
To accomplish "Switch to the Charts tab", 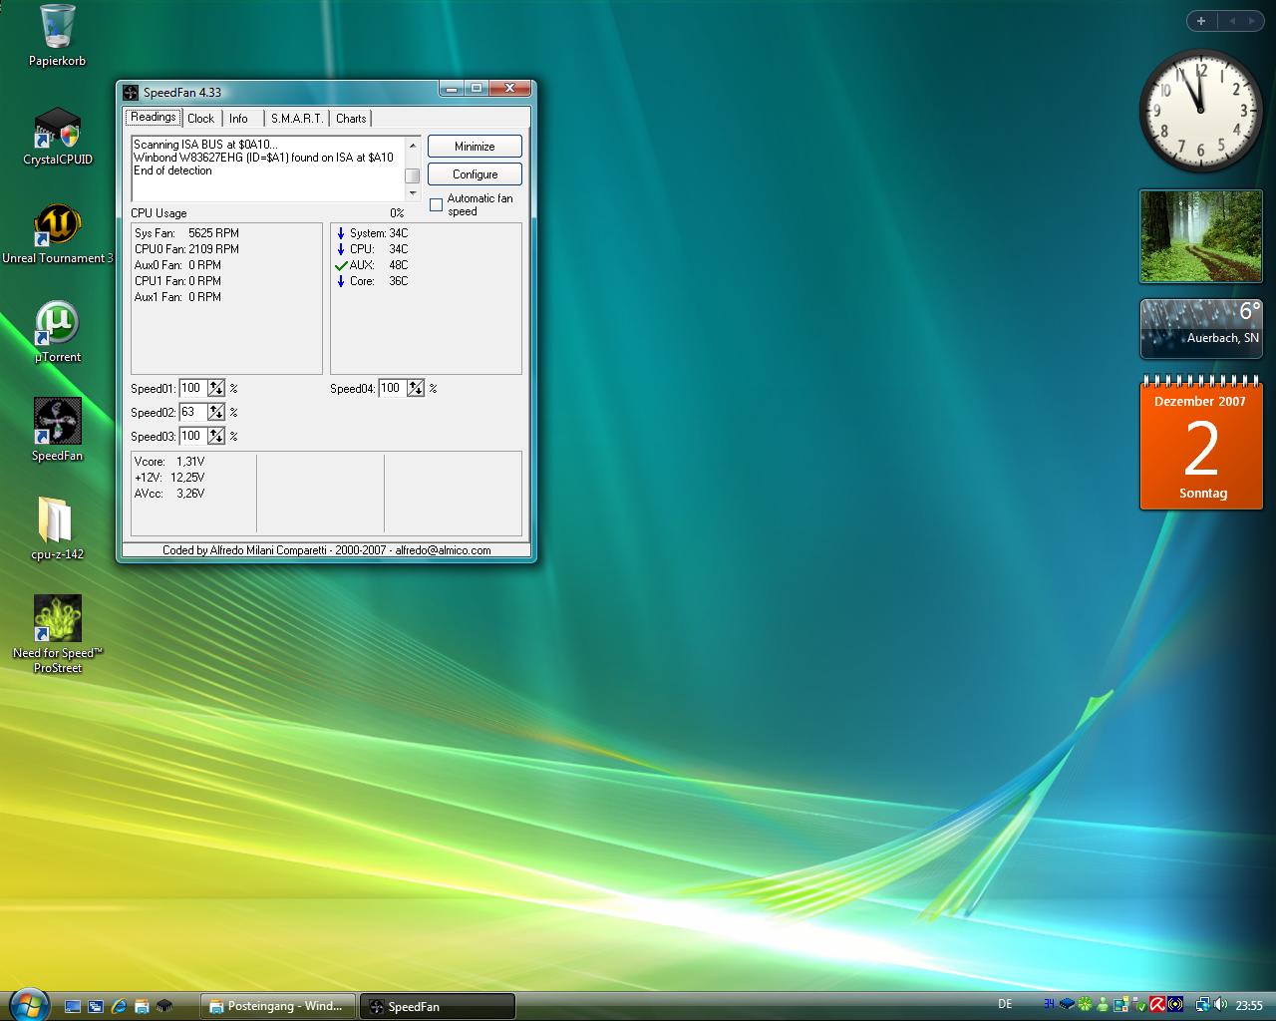I will coord(351,118).
